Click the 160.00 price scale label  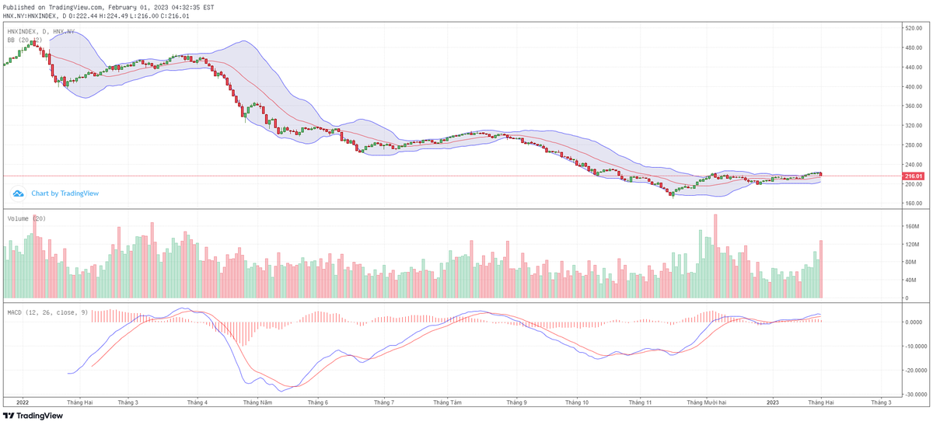[912, 204]
